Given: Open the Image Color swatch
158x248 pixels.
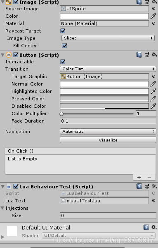Looking at the screenshot, I should pos(104,16).
